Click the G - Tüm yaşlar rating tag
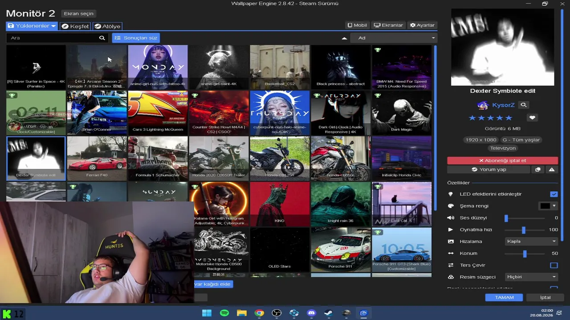The image size is (570, 320). (521, 140)
